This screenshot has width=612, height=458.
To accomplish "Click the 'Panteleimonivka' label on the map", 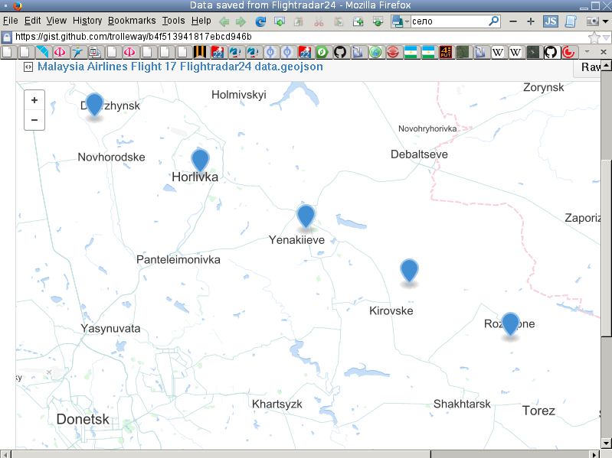I will [178, 259].
